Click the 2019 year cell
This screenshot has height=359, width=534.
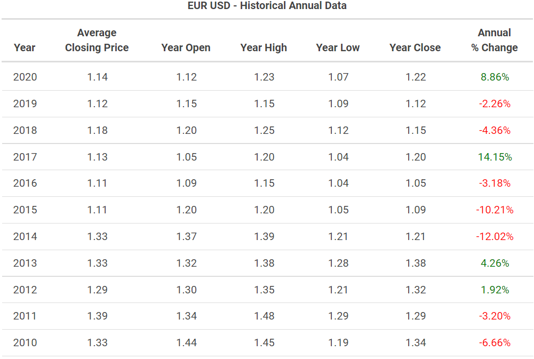coord(25,103)
